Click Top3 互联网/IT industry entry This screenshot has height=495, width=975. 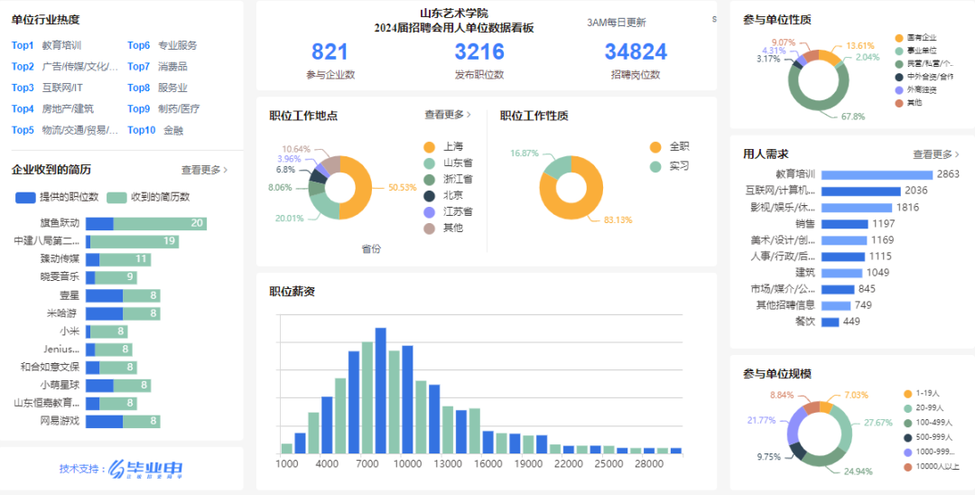coord(47,88)
